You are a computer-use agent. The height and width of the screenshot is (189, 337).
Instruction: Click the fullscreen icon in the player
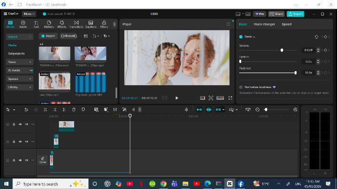coord(230,98)
